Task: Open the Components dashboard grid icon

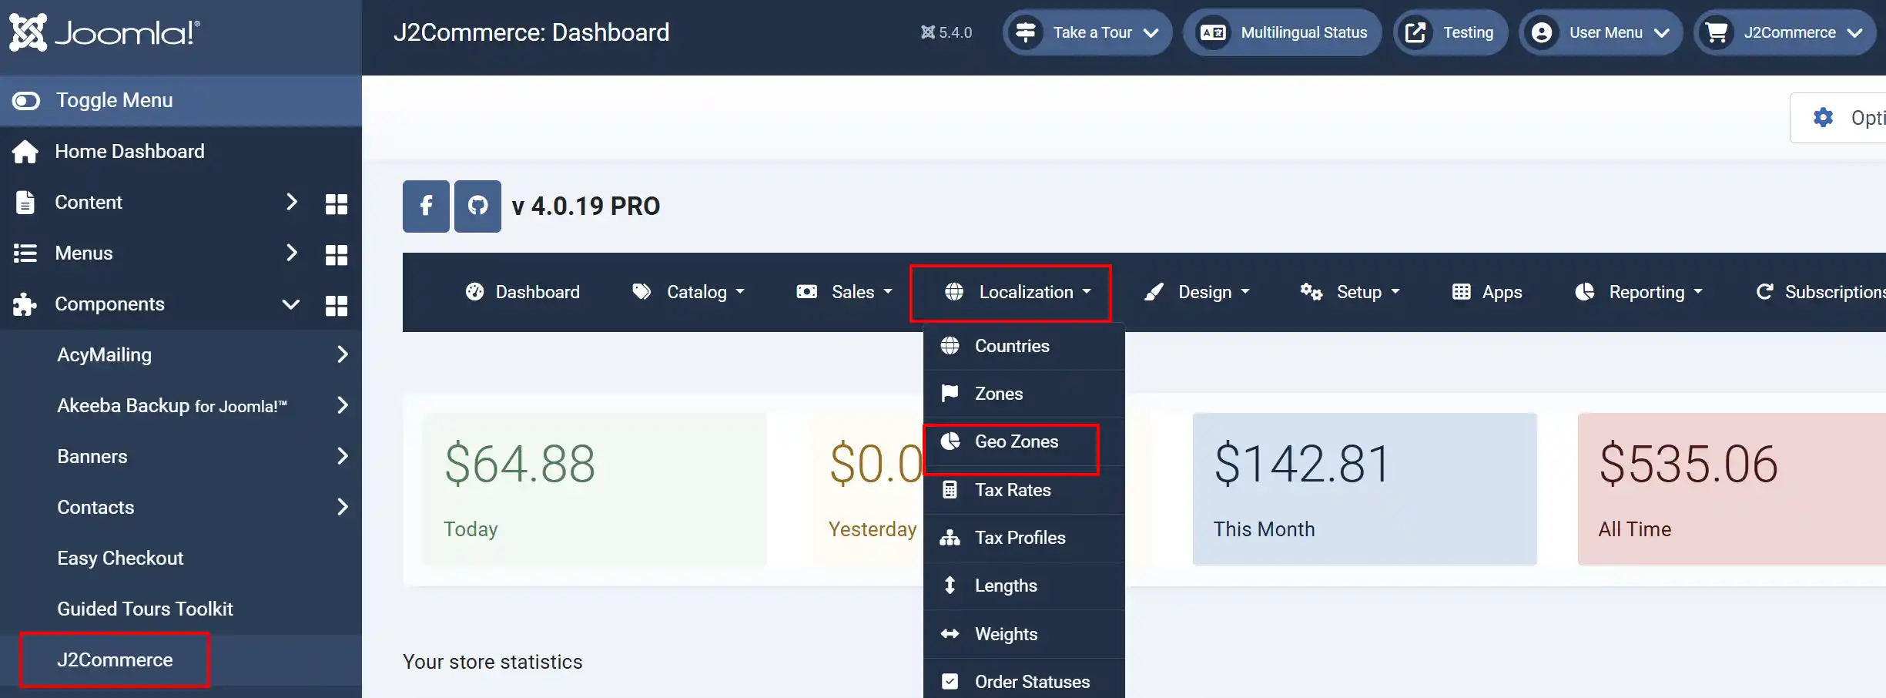Action: click(337, 305)
